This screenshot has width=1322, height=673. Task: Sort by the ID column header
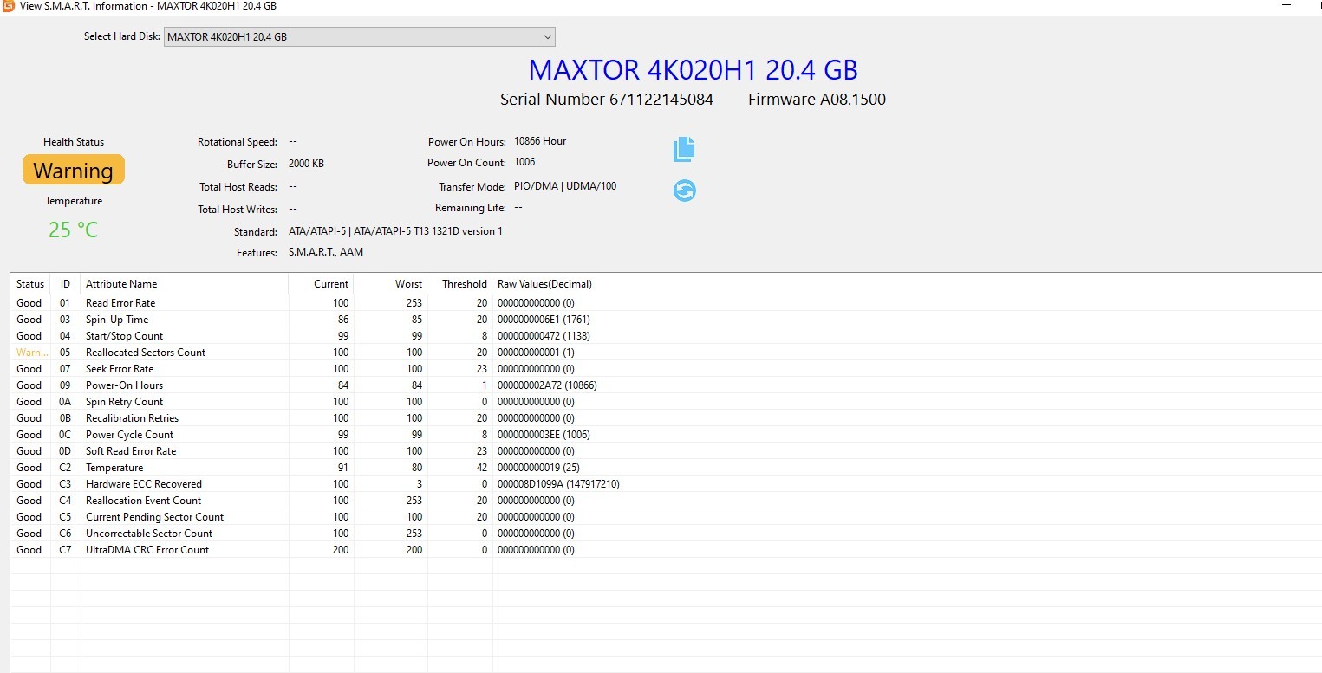coord(65,284)
